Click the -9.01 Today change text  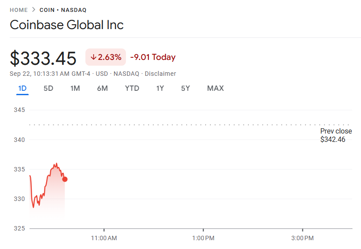pyautogui.click(x=153, y=57)
